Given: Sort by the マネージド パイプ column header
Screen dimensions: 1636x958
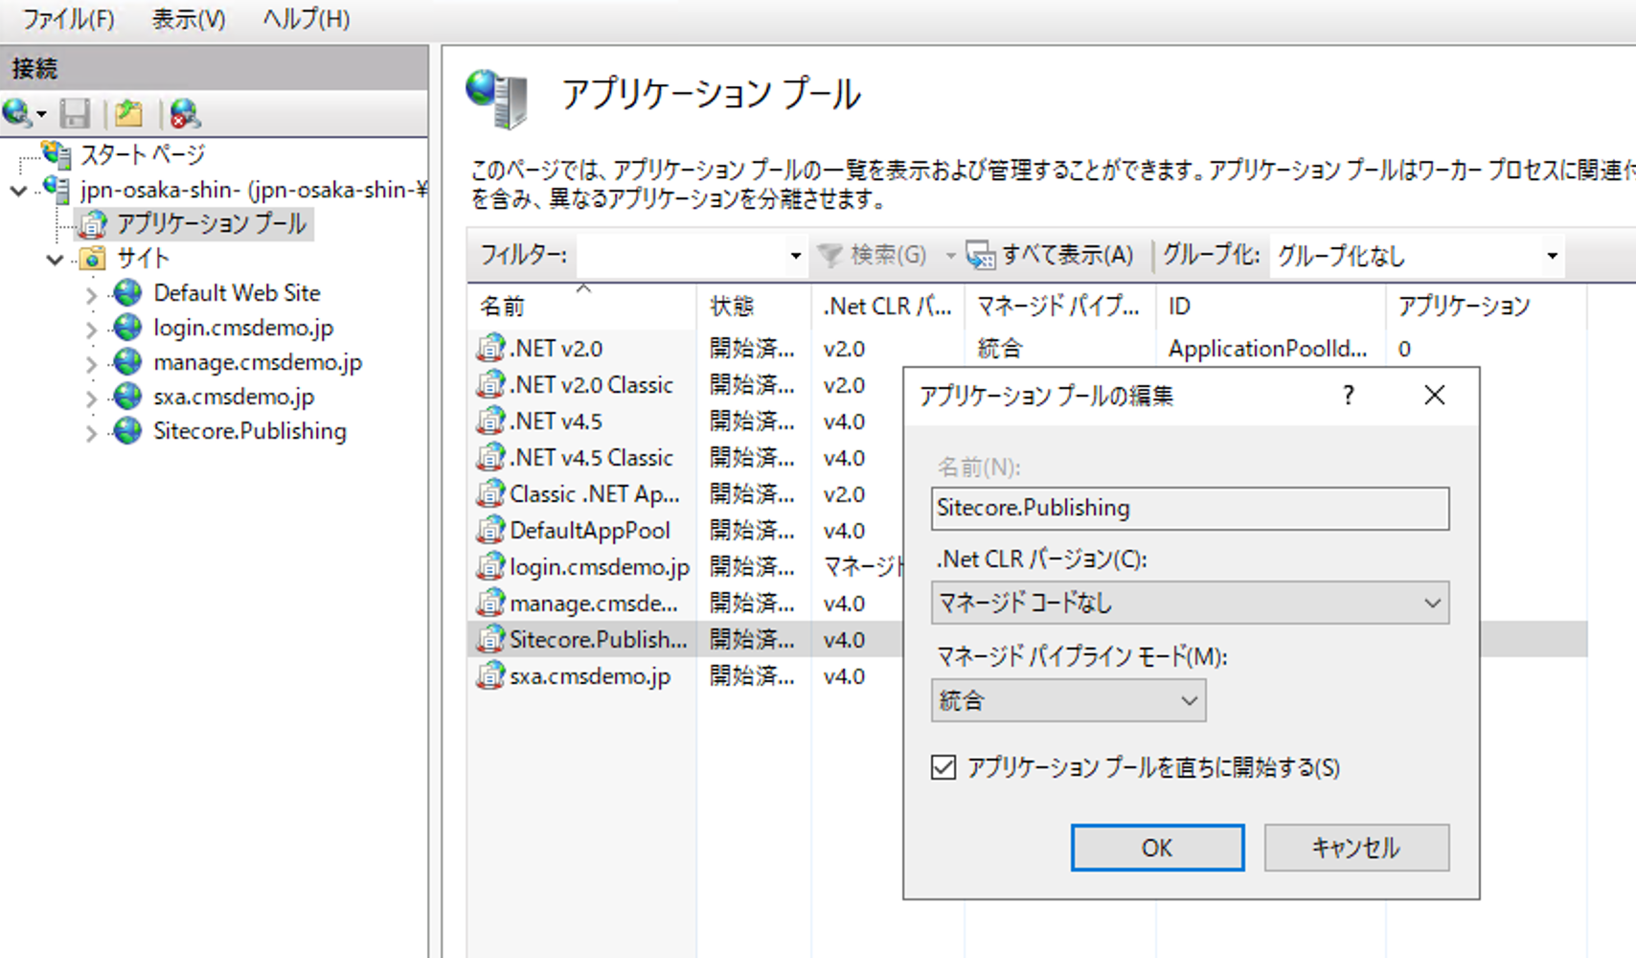Looking at the screenshot, I should tap(1060, 307).
